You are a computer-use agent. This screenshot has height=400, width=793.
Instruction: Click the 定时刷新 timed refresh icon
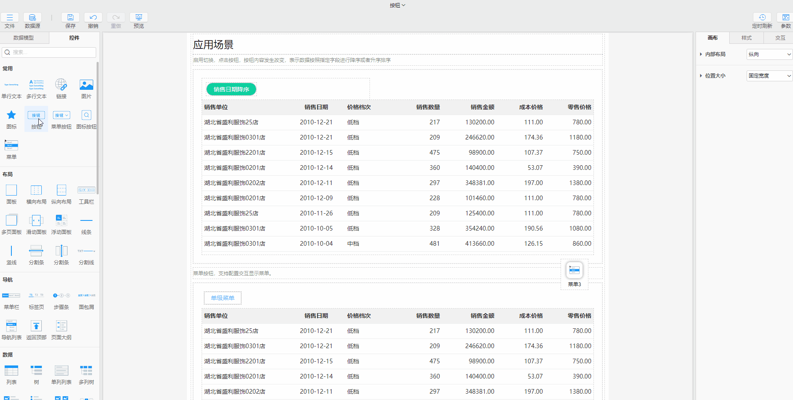762,18
